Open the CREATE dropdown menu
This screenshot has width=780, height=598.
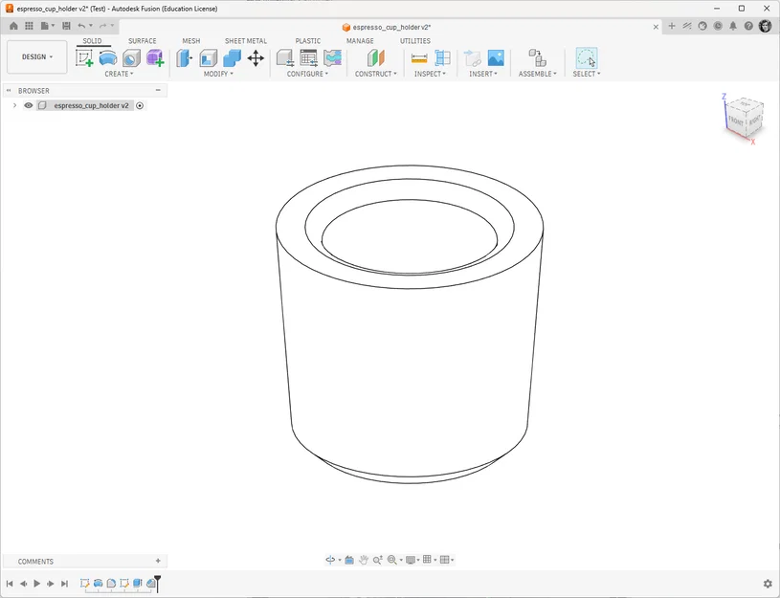(119, 74)
